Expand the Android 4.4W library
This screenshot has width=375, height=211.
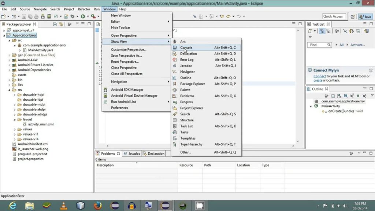point(9,60)
